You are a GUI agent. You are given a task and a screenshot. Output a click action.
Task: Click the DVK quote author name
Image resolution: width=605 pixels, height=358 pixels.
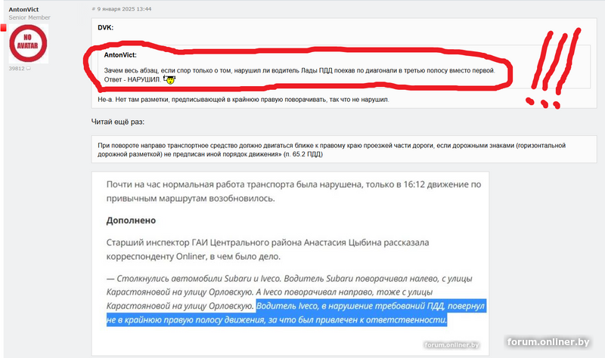coord(105,27)
